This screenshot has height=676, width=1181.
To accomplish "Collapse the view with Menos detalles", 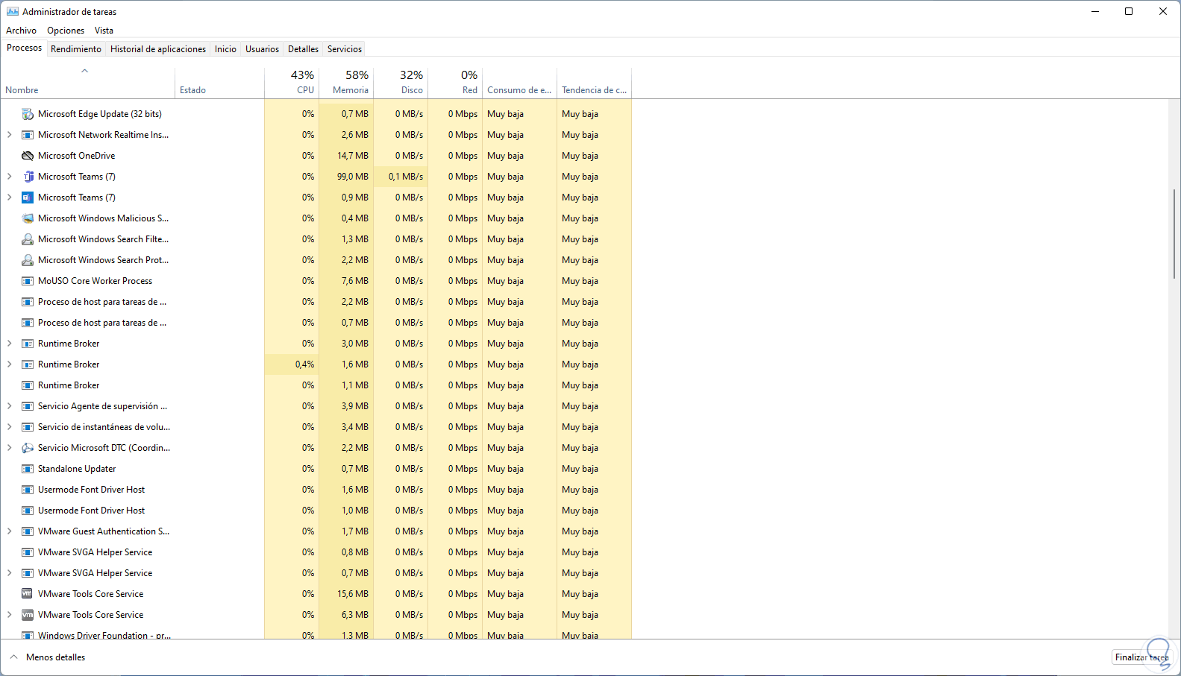I will pos(48,657).
